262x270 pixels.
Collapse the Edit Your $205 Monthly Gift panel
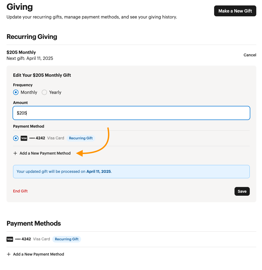click(x=42, y=75)
